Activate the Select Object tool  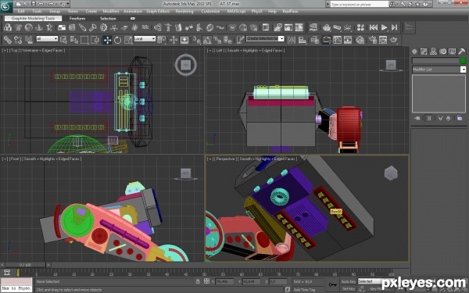63,40
